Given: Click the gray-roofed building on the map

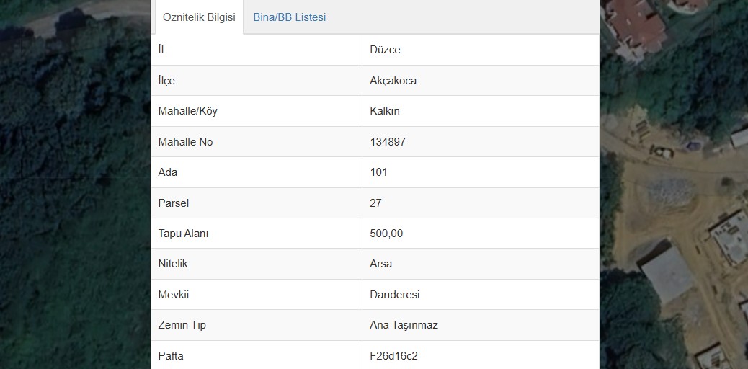Looking at the screenshot, I should (x=667, y=274).
